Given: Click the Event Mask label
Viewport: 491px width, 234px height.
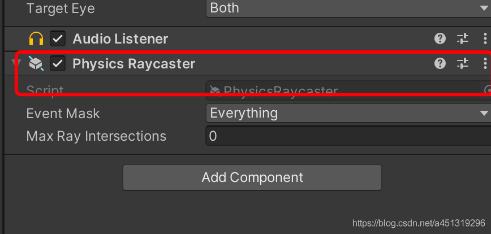Looking at the screenshot, I should [63, 113].
